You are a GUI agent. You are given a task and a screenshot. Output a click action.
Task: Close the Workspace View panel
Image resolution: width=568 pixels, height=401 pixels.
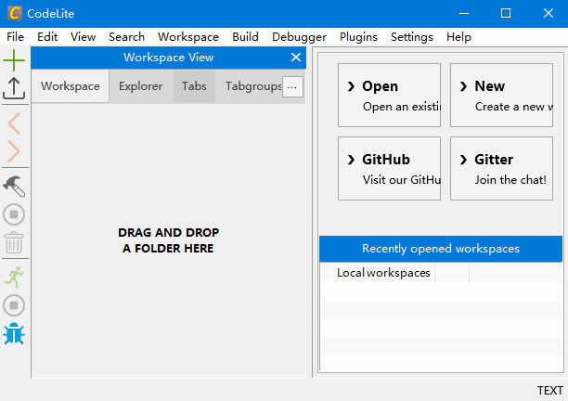tap(296, 58)
